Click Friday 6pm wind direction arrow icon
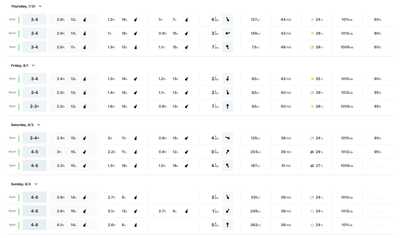 pyautogui.click(x=227, y=106)
